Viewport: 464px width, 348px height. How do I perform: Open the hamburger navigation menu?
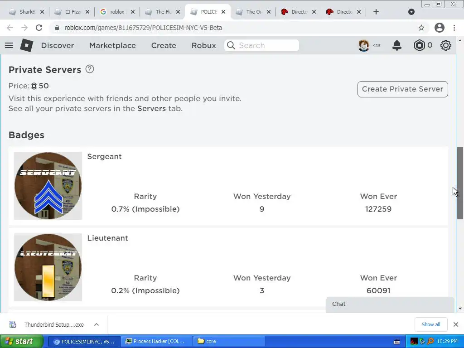click(x=9, y=45)
